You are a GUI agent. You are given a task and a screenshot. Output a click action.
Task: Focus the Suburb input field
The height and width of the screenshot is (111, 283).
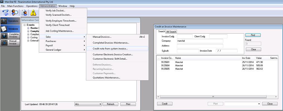click(188, 51)
